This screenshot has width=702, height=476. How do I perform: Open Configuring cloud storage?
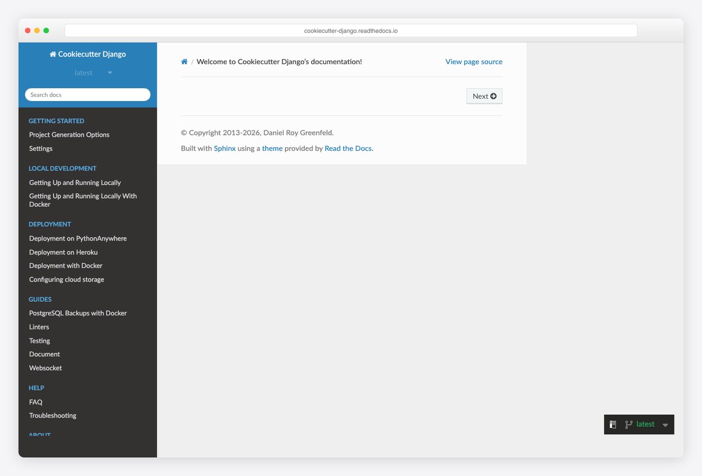(67, 280)
